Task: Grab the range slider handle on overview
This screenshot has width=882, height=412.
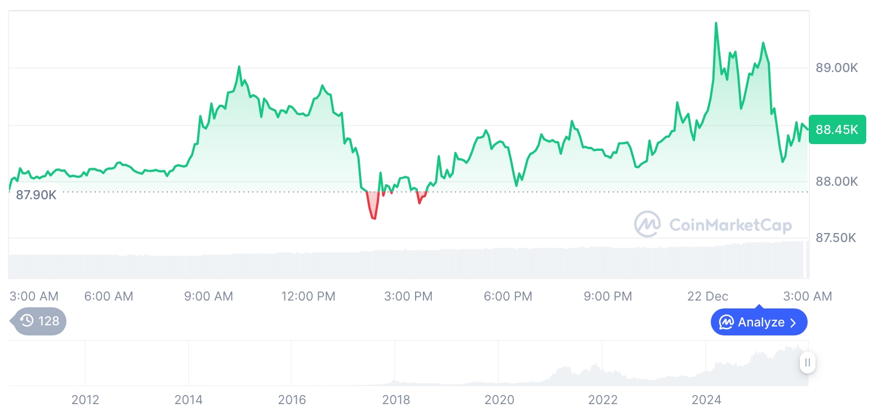Action: 807,362
